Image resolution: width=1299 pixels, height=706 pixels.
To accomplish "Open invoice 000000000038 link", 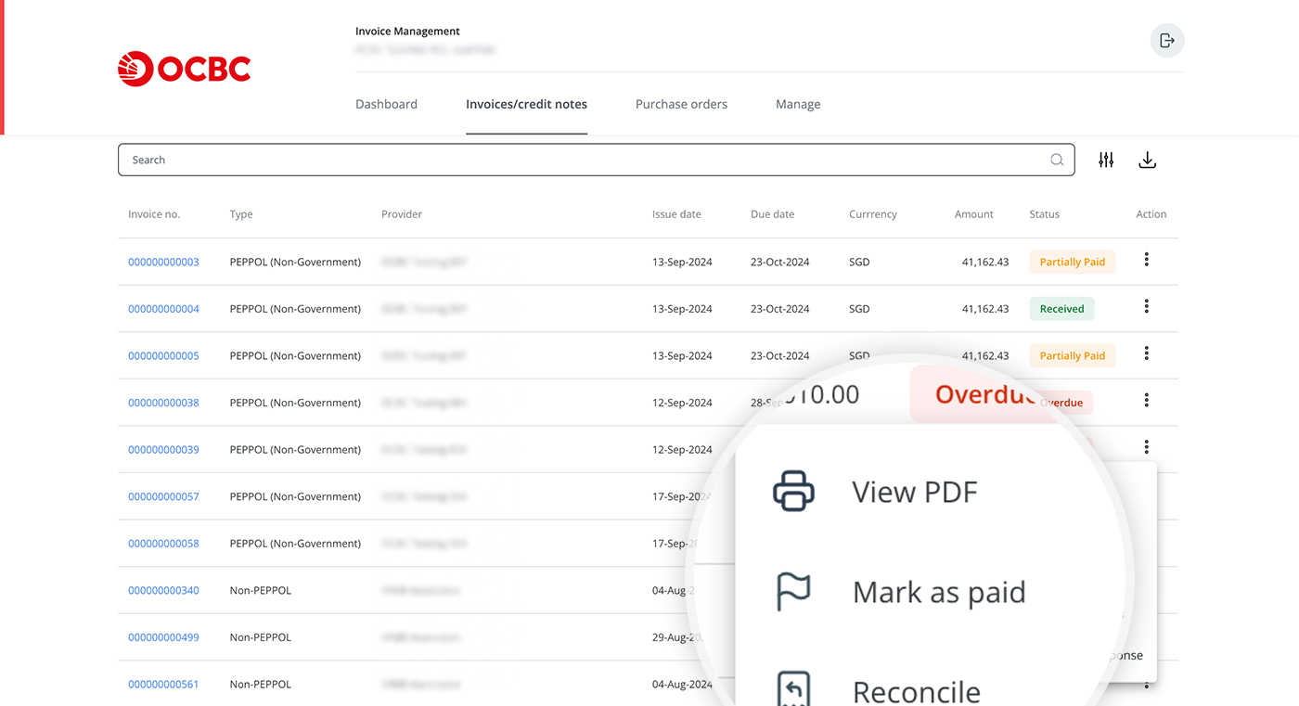I will 163,403.
